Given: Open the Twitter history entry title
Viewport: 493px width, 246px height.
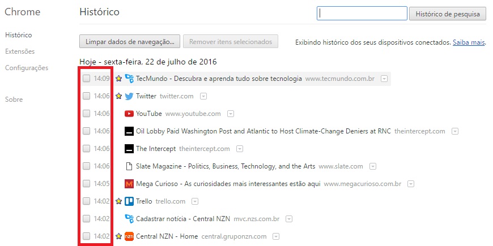Looking at the screenshot, I should [x=146, y=96].
